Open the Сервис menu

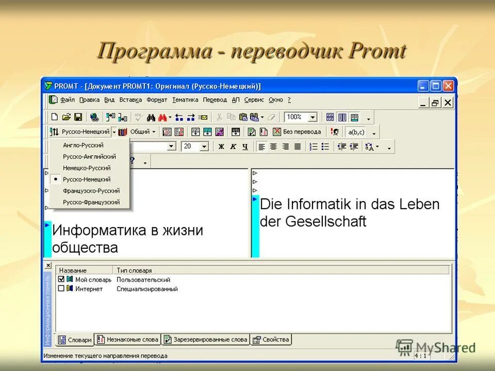coord(254,99)
